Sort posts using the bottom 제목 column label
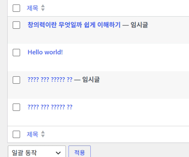The width and height of the screenshot is (189, 157). coord(33,134)
